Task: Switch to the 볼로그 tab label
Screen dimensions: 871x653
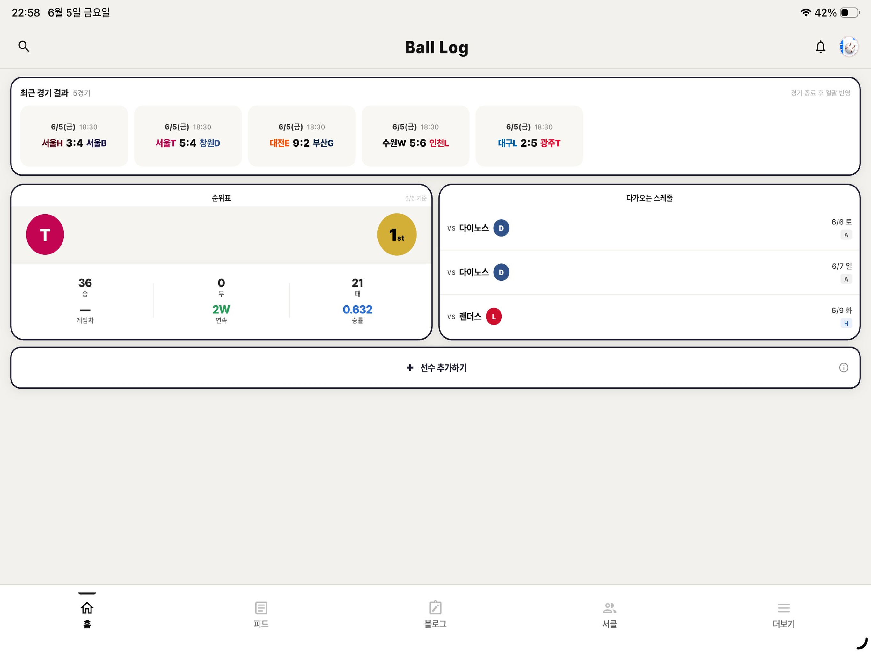Action: (x=435, y=624)
